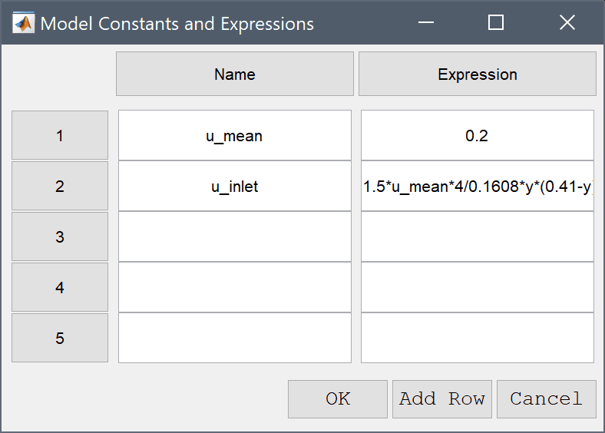Click the Add Row button
The height and width of the screenshot is (433, 605).
pyautogui.click(x=442, y=399)
